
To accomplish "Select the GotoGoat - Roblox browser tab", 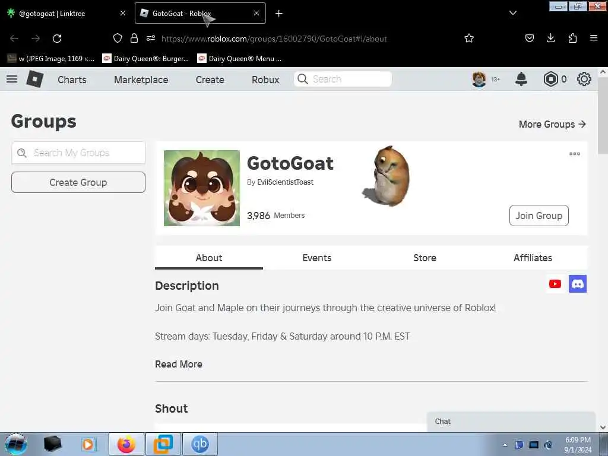I will (x=200, y=13).
